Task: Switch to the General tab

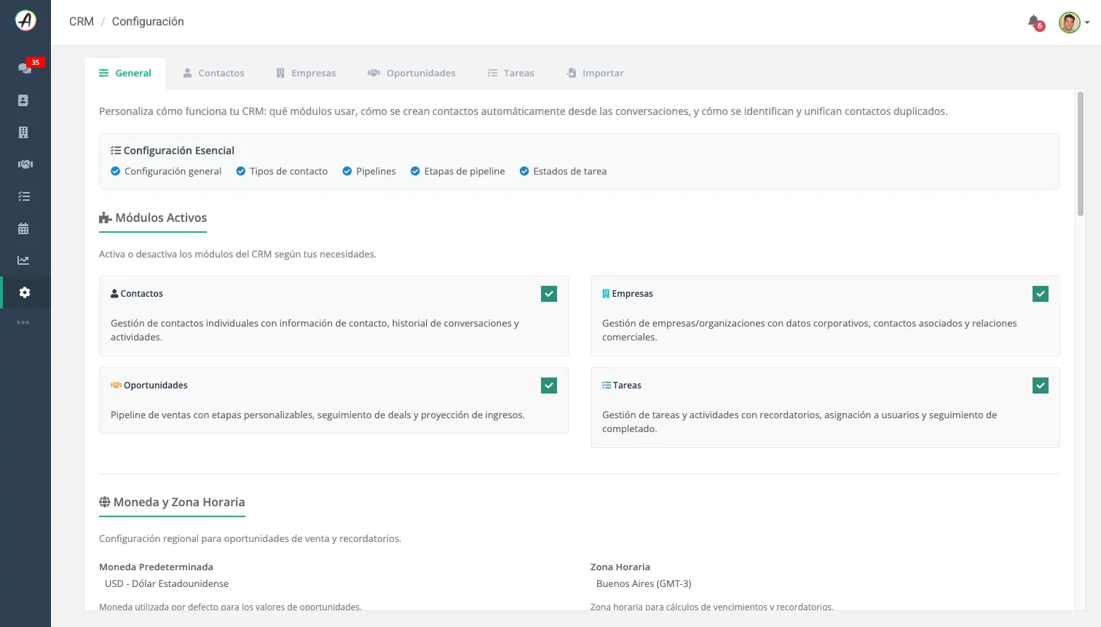Action: point(125,73)
